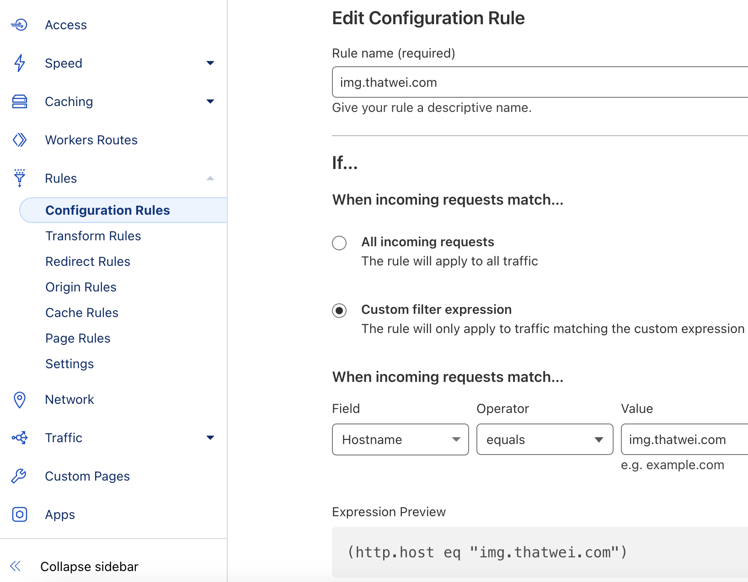Click the Caching storage icon
This screenshot has height=582, width=748.
(x=19, y=101)
